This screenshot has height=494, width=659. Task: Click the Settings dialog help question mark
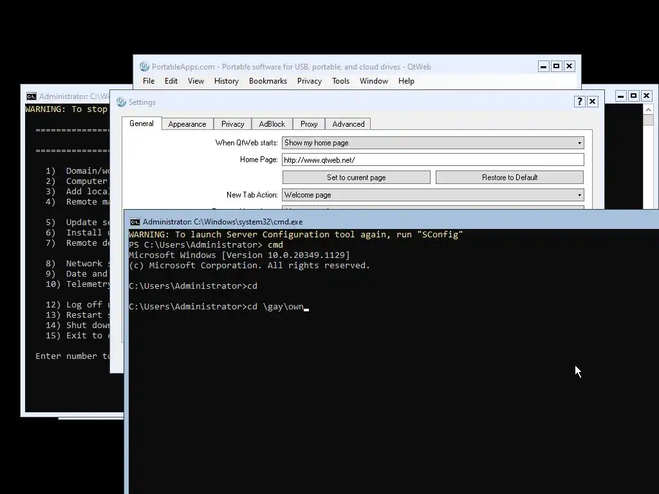click(580, 101)
